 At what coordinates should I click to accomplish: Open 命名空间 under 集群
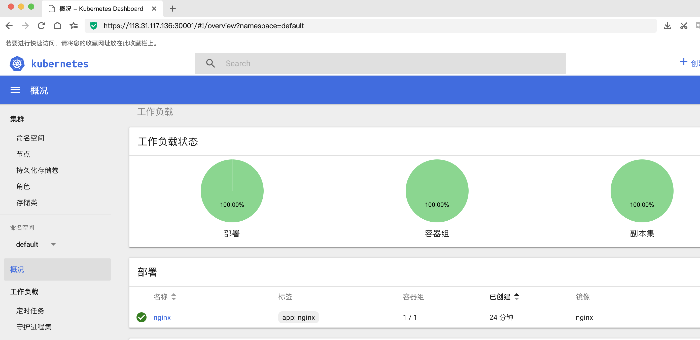click(x=30, y=138)
